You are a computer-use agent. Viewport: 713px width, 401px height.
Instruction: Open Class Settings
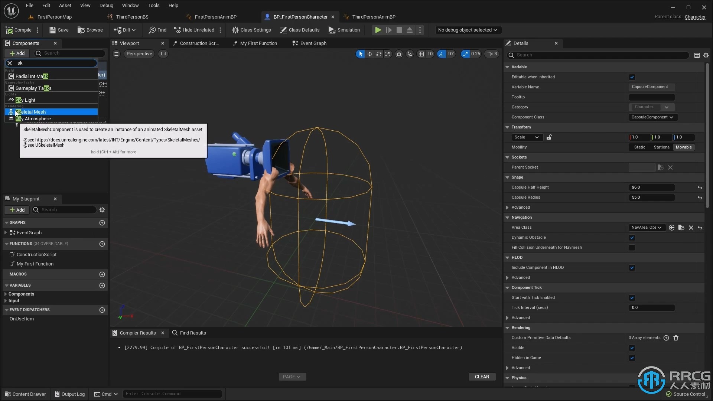pos(251,30)
